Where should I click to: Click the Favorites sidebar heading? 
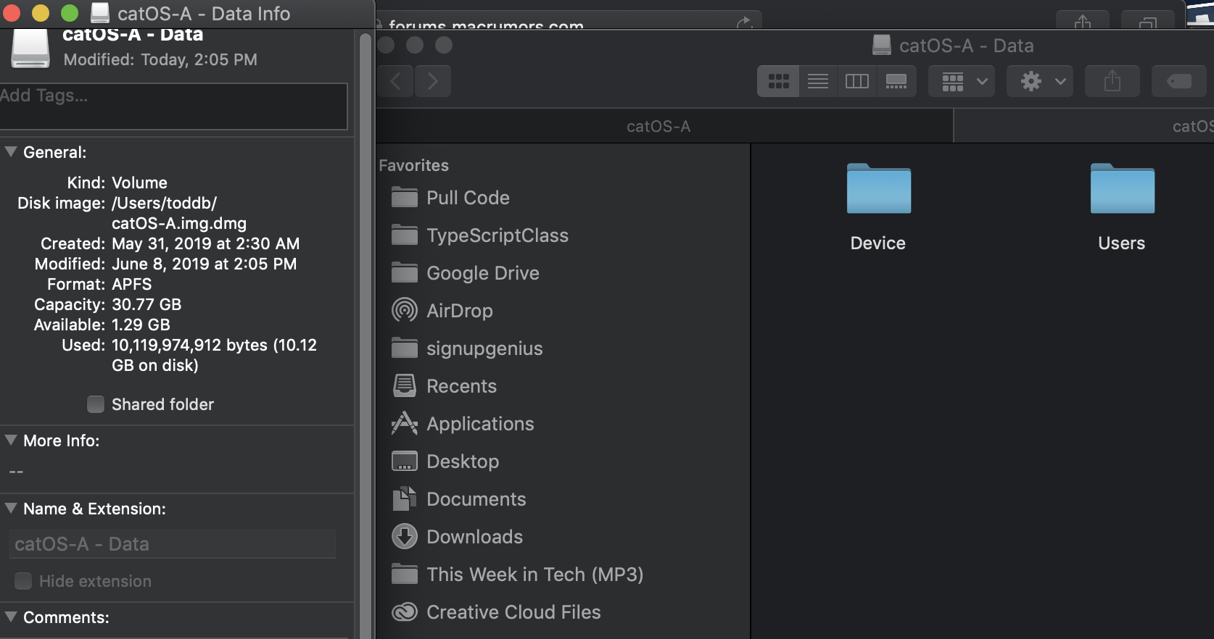[413, 165]
